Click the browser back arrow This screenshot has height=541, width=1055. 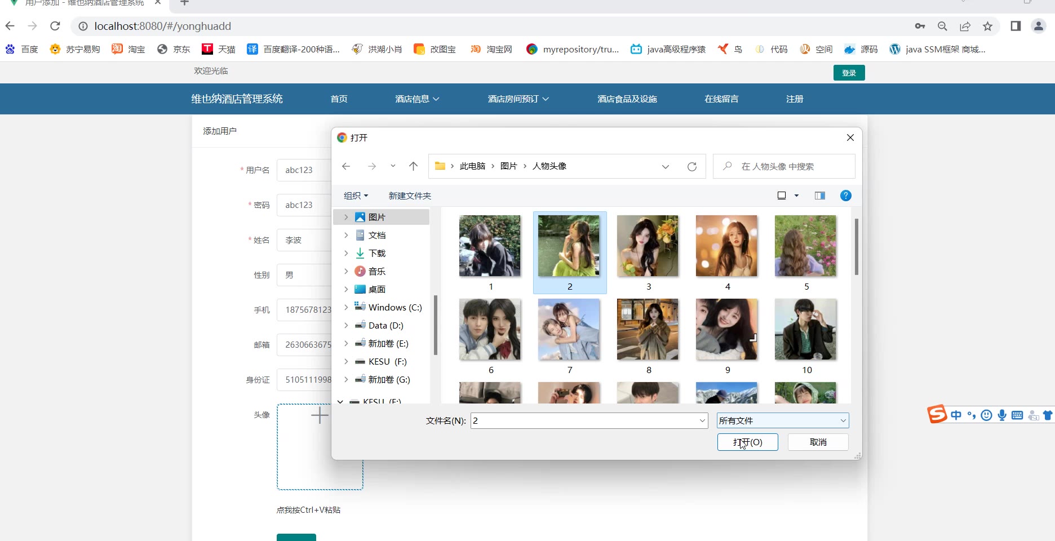(x=10, y=26)
